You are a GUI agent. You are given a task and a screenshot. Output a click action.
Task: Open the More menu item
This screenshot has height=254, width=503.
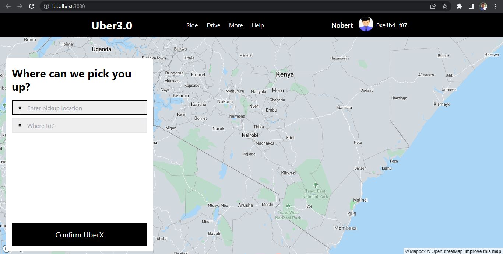(x=236, y=25)
